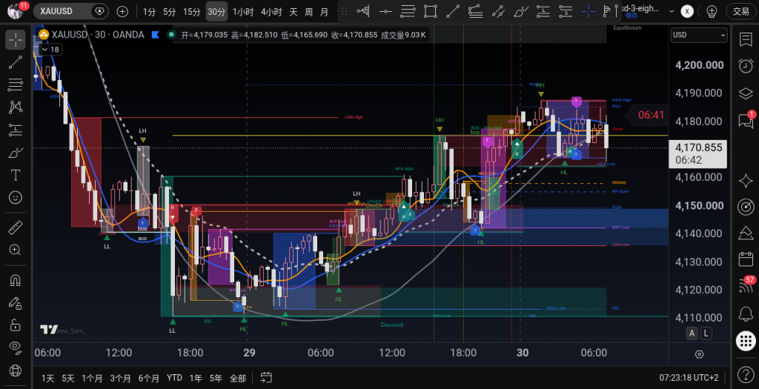Open the chart patterns tool in left toolbar

click(x=16, y=107)
